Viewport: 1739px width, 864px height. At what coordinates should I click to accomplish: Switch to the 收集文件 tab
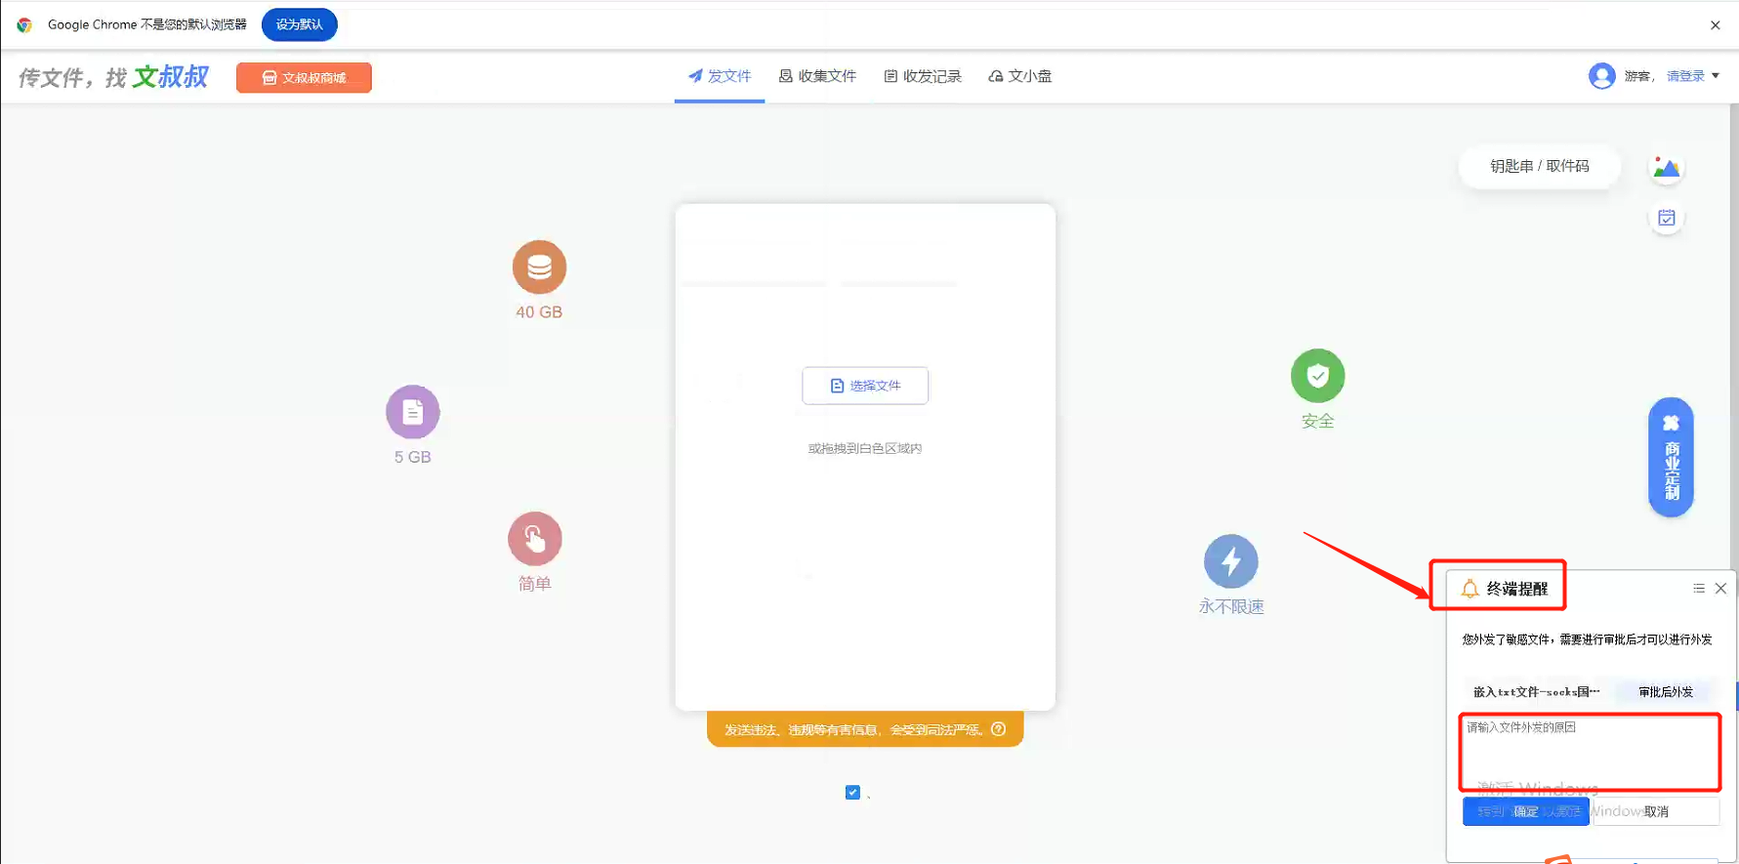coord(817,76)
